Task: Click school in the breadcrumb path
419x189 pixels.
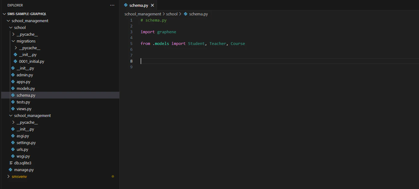Action: click(172, 14)
